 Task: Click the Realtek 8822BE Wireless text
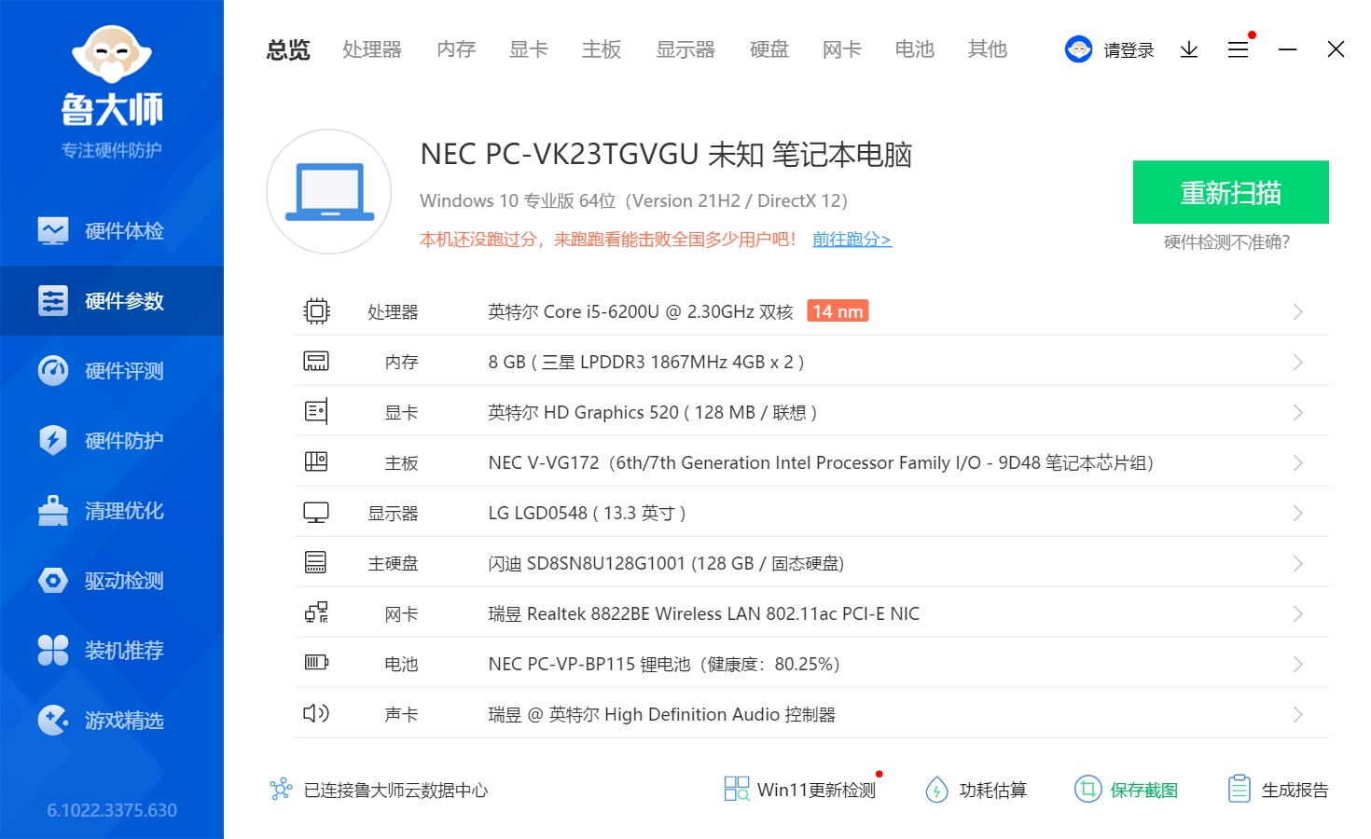pos(704,613)
